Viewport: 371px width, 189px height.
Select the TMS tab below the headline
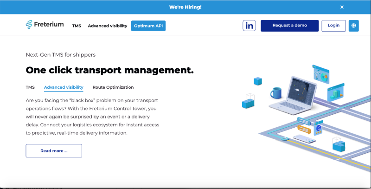pos(30,87)
